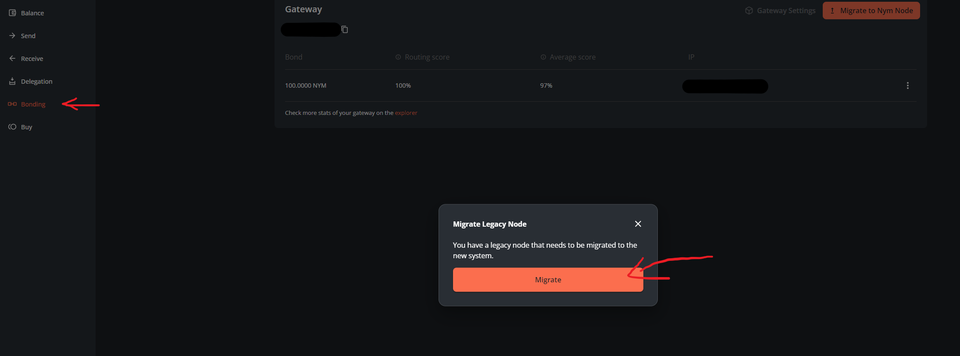The height and width of the screenshot is (356, 960).
Task: Click the Gateway heading
Action: pos(303,9)
